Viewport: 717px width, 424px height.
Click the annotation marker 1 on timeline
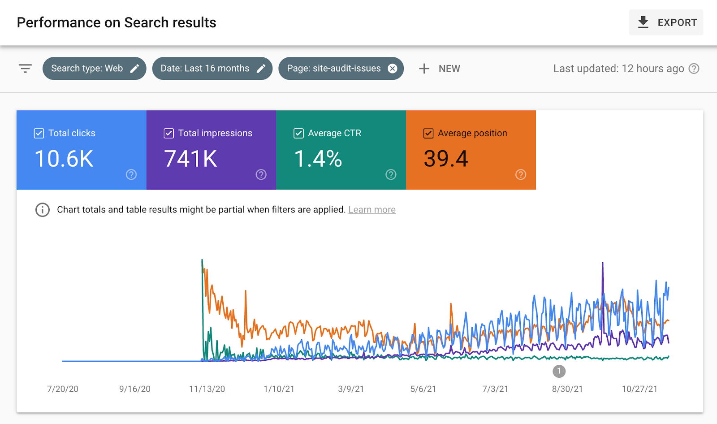point(559,371)
